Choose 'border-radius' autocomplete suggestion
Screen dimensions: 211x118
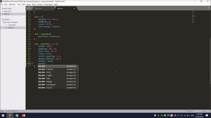(57, 69)
